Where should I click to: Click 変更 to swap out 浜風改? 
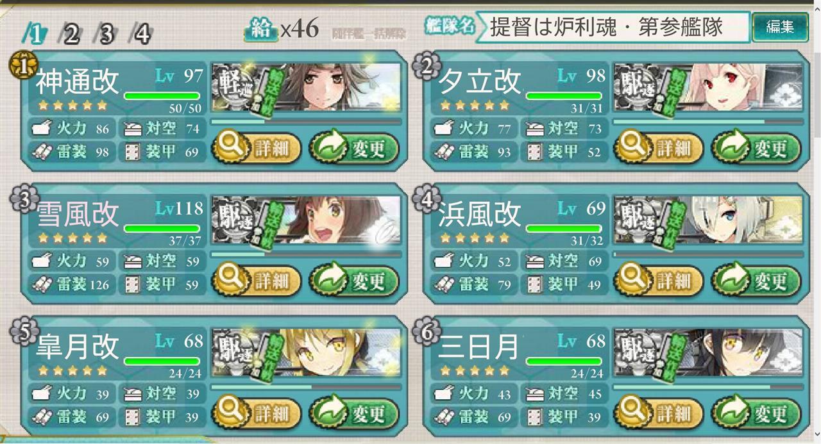(x=756, y=281)
